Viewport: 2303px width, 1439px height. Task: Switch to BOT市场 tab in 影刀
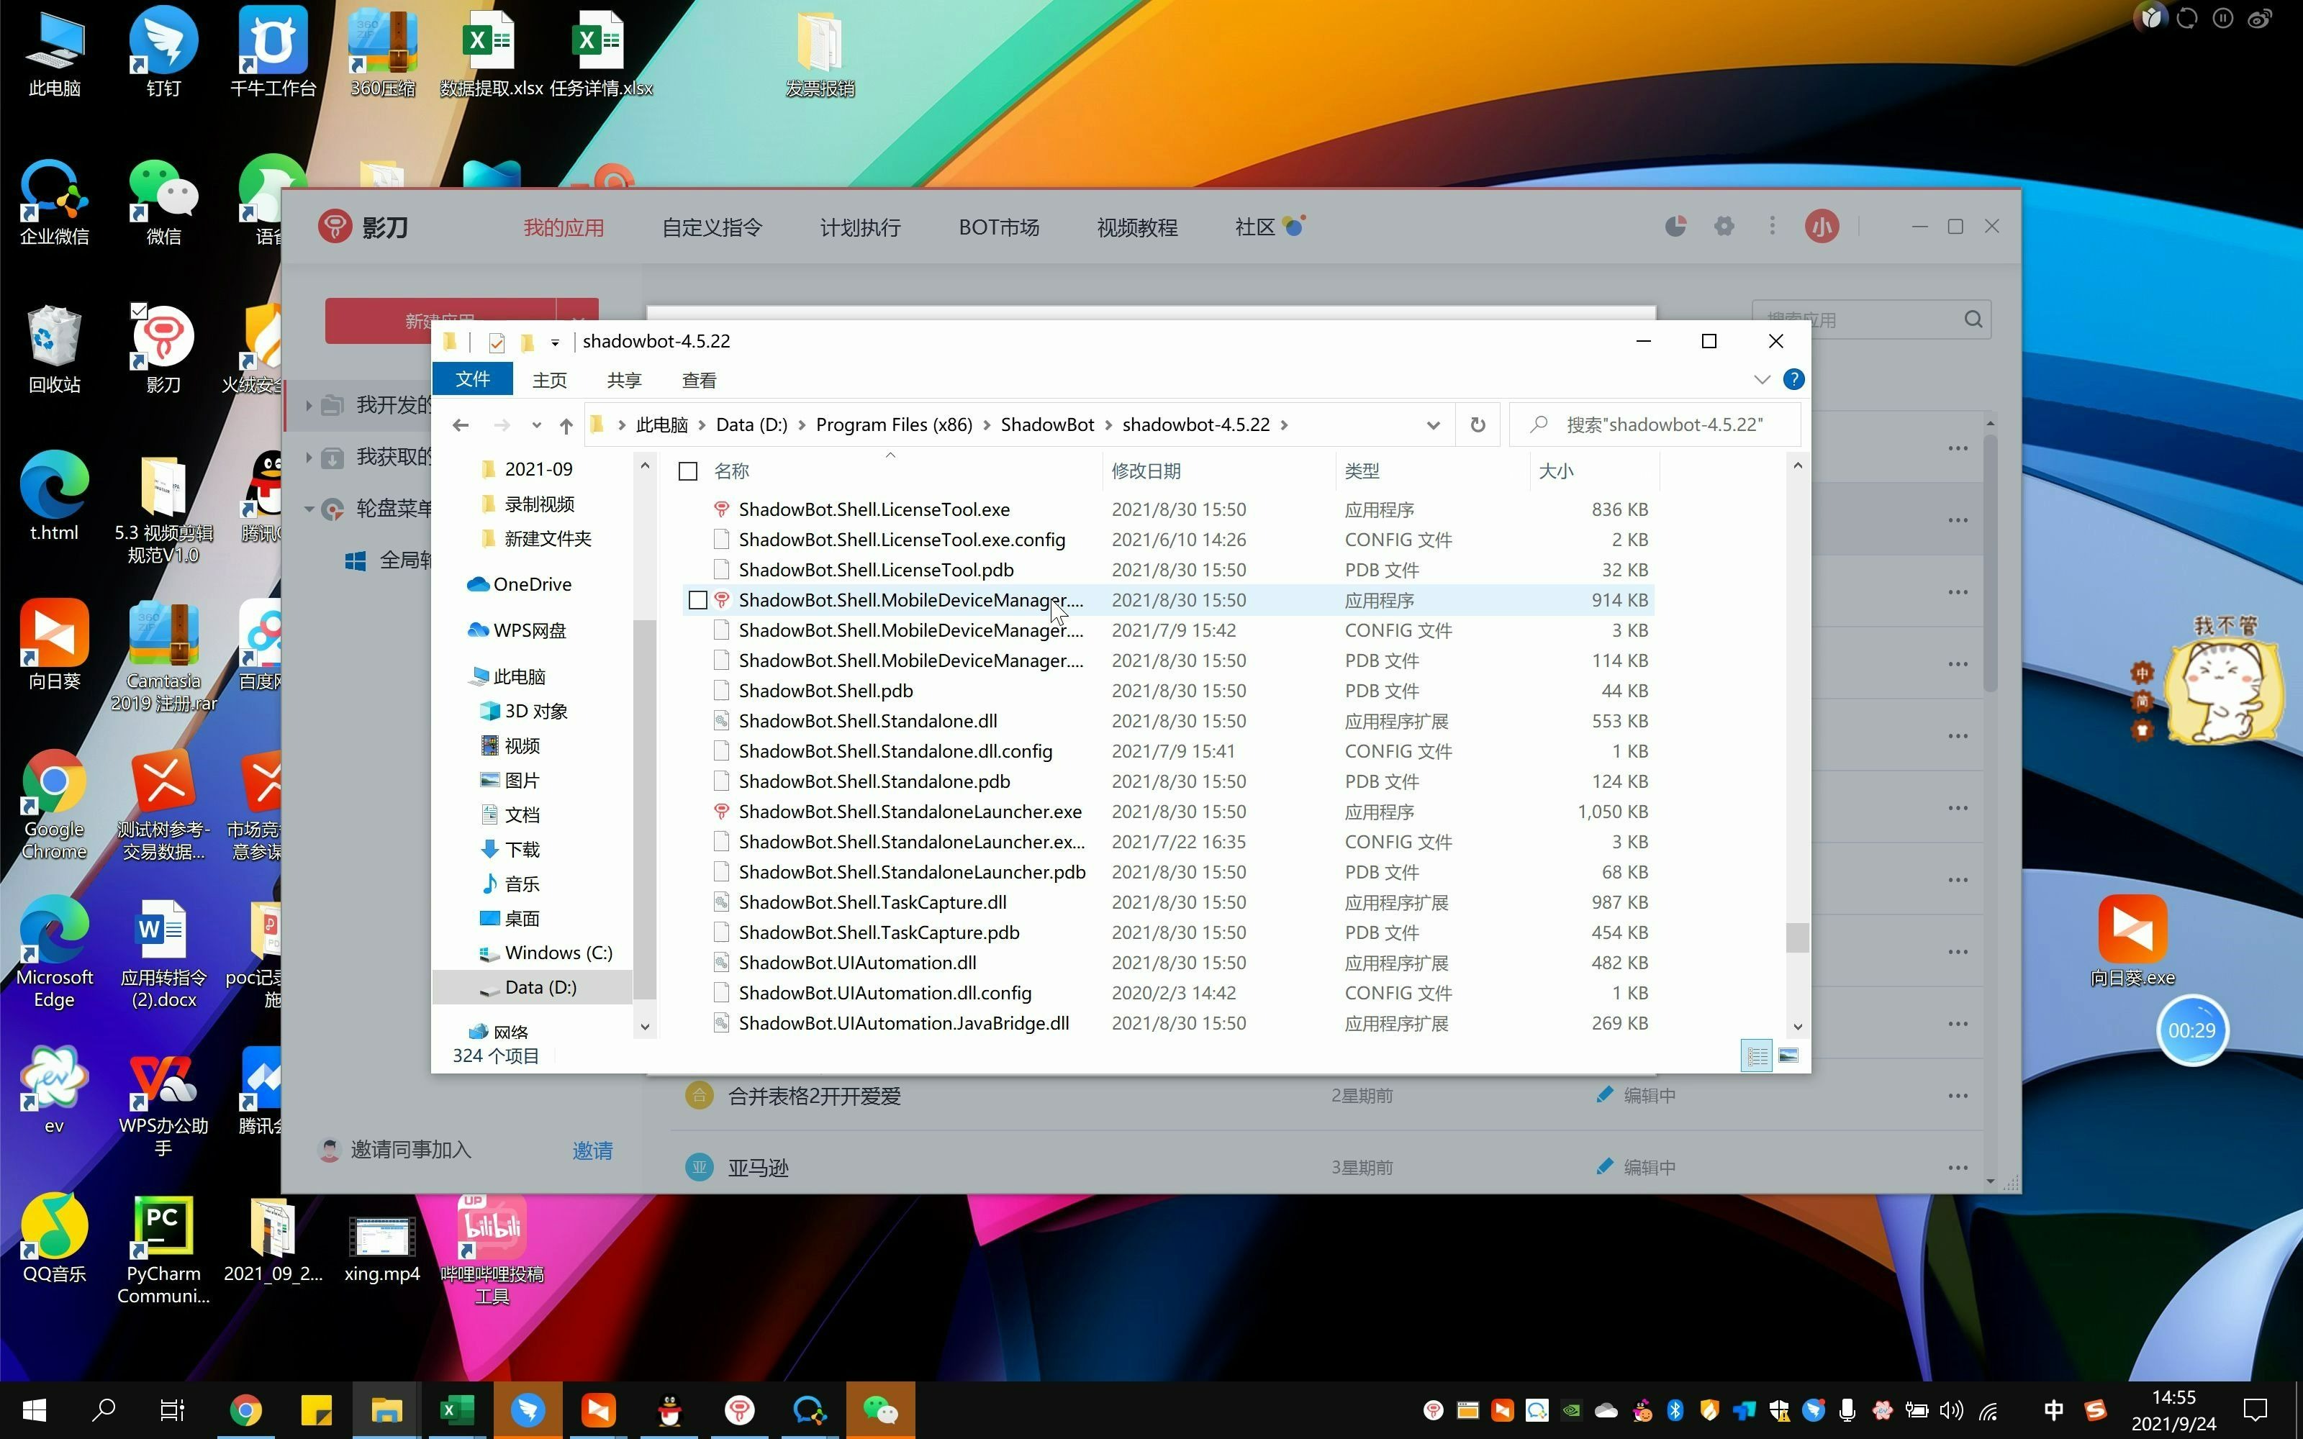999,227
